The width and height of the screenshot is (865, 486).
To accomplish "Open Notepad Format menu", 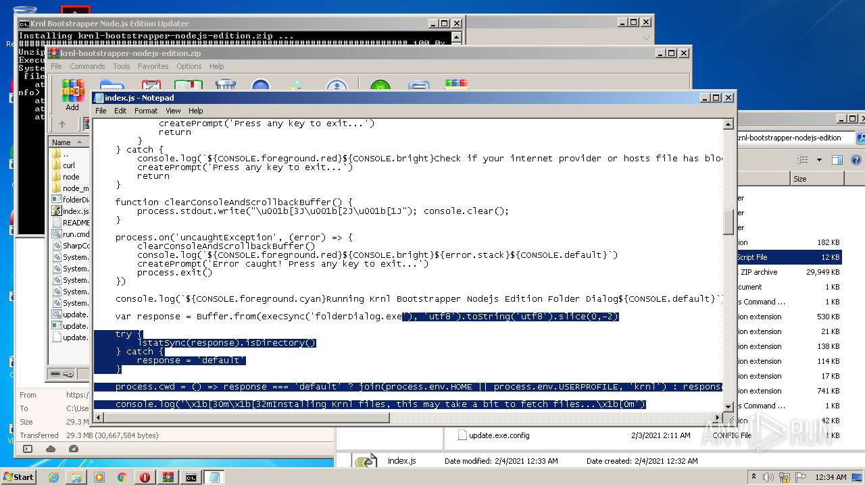I will coord(146,111).
